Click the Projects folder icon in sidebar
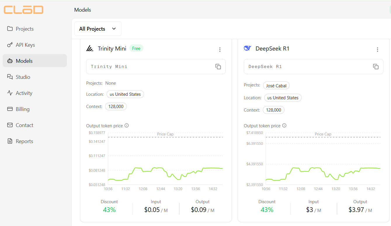 click(10, 29)
